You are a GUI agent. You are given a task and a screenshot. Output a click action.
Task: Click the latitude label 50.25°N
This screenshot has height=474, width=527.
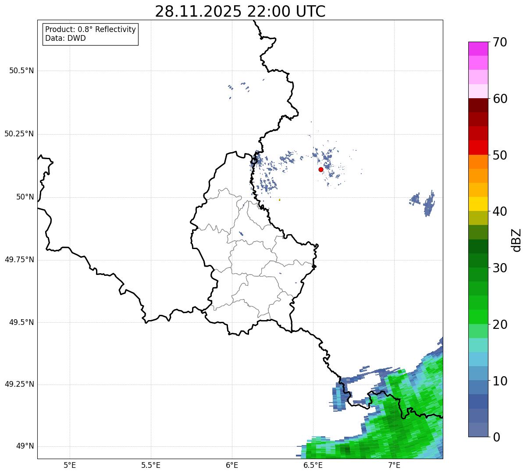pos(19,134)
